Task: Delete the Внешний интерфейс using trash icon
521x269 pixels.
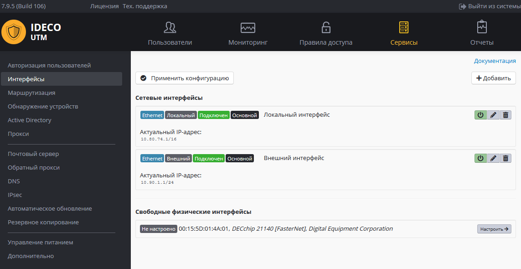Action: pyautogui.click(x=506, y=158)
